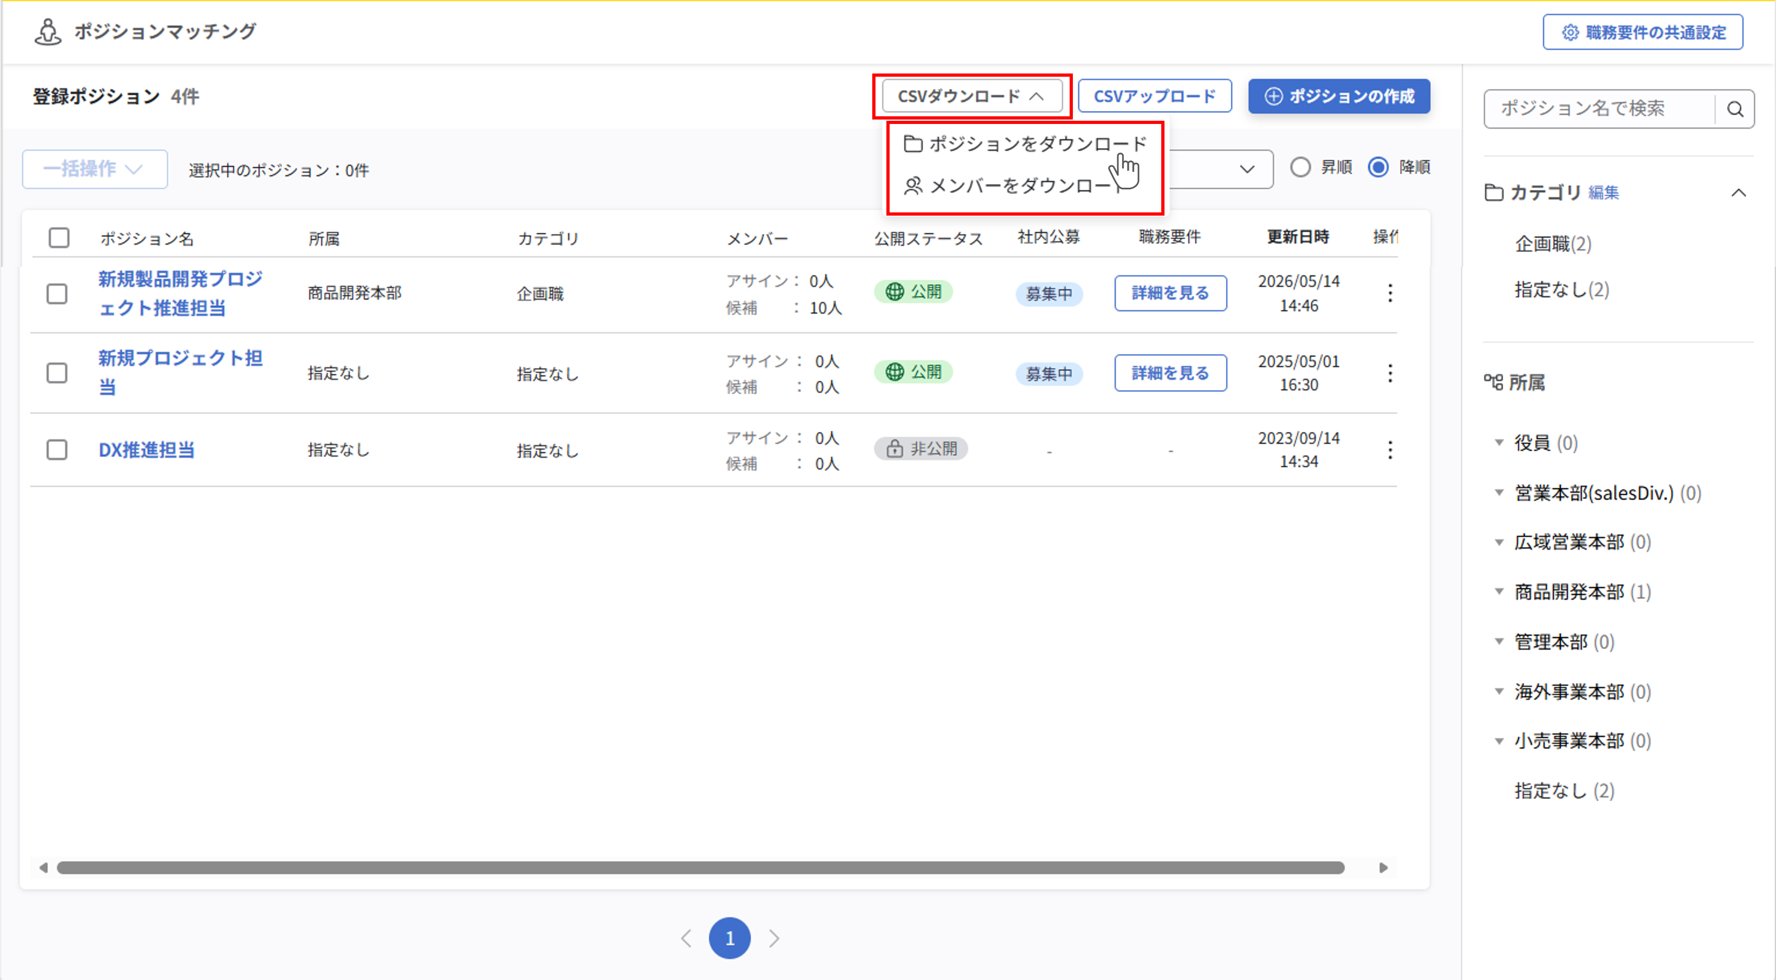
Task: Open the CSVダウンロード dropdown
Action: click(x=972, y=96)
